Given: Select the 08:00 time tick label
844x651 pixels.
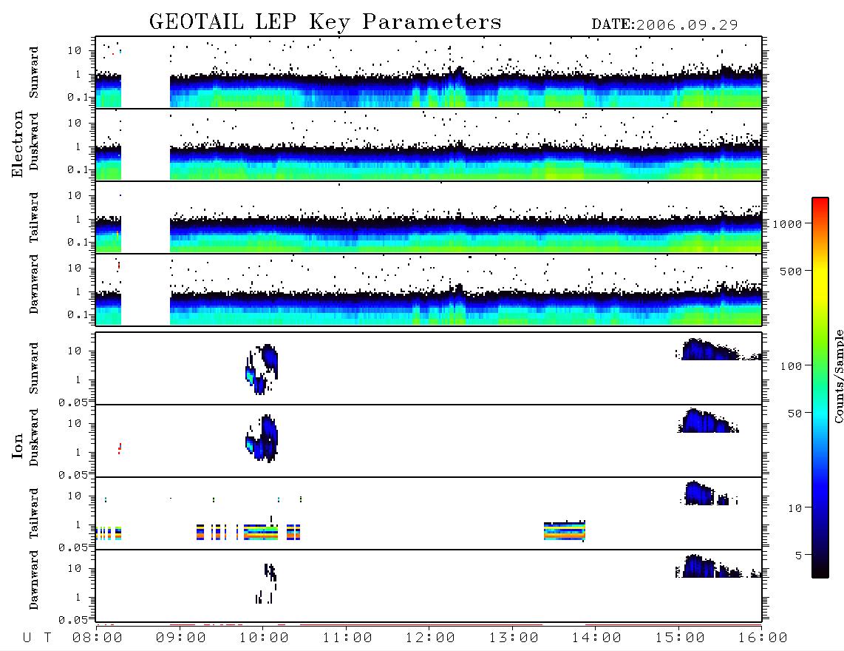Looking at the screenshot, I should tap(98, 638).
